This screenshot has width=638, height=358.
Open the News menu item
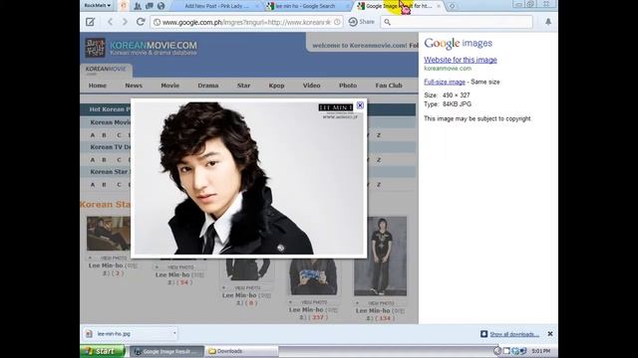click(134, 86)
